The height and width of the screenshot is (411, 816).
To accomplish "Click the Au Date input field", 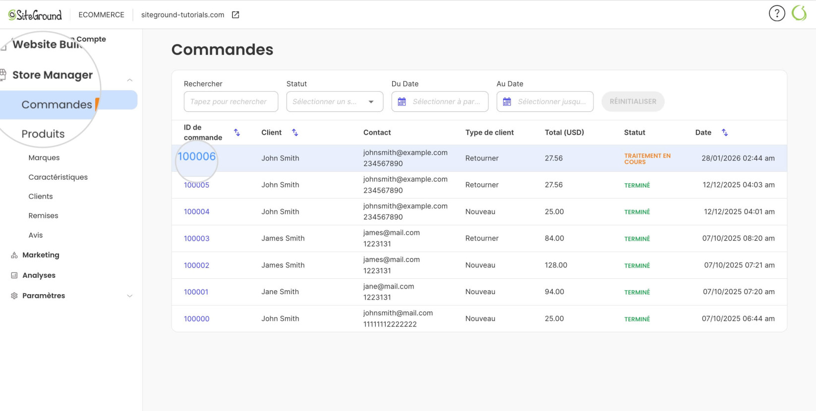I will [545, 102].
